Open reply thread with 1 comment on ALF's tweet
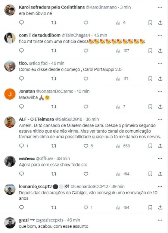 pos(24,146)
